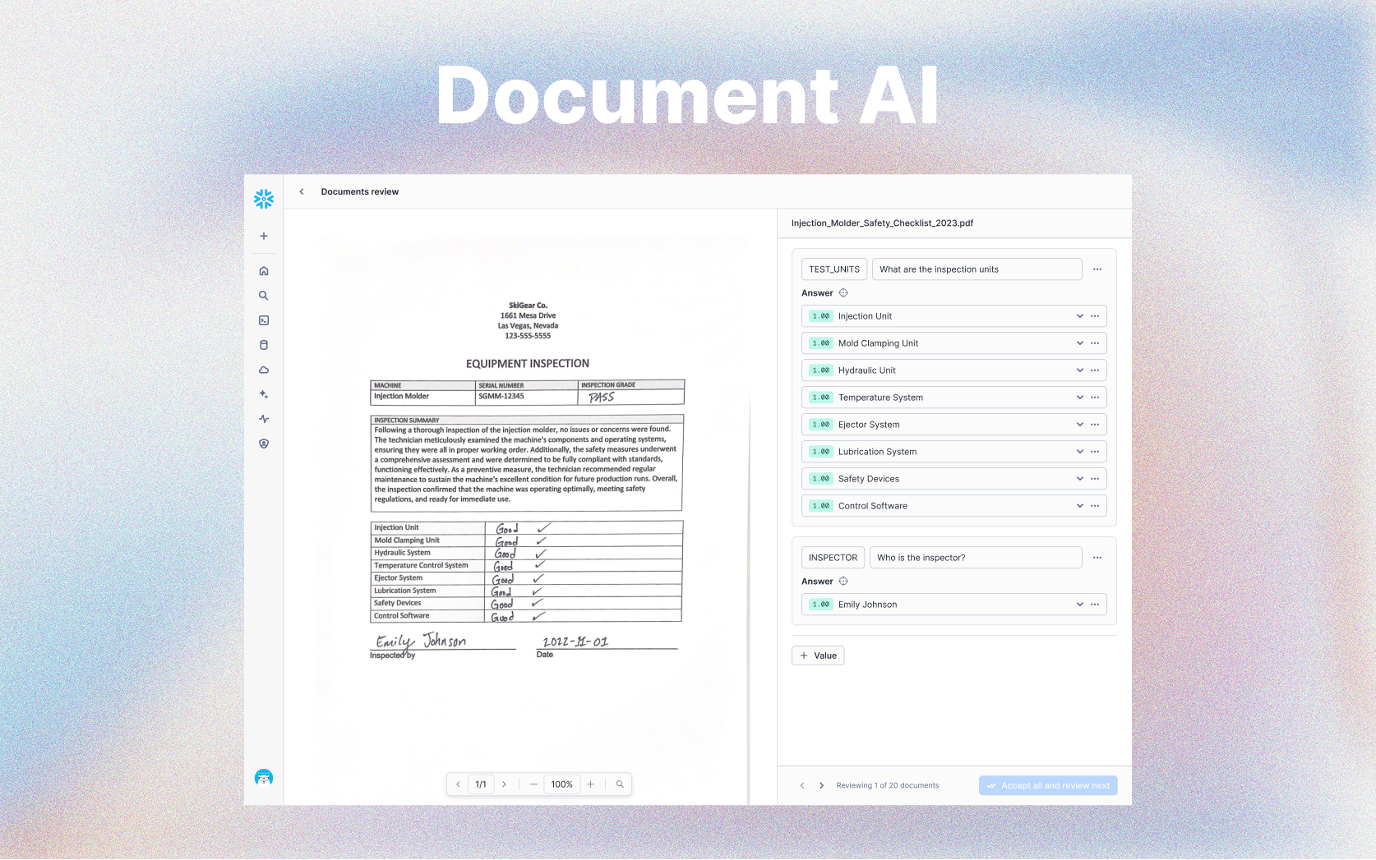Click Accept all and review next
This screenshot has height=860, width=1376.
1048,785
